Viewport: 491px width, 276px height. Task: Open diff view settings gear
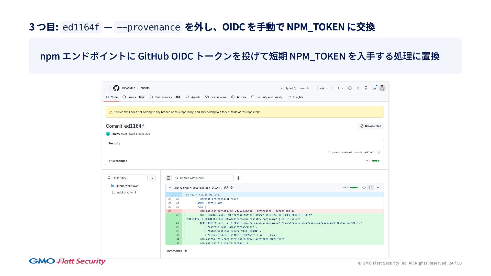[x=239, y=178]
